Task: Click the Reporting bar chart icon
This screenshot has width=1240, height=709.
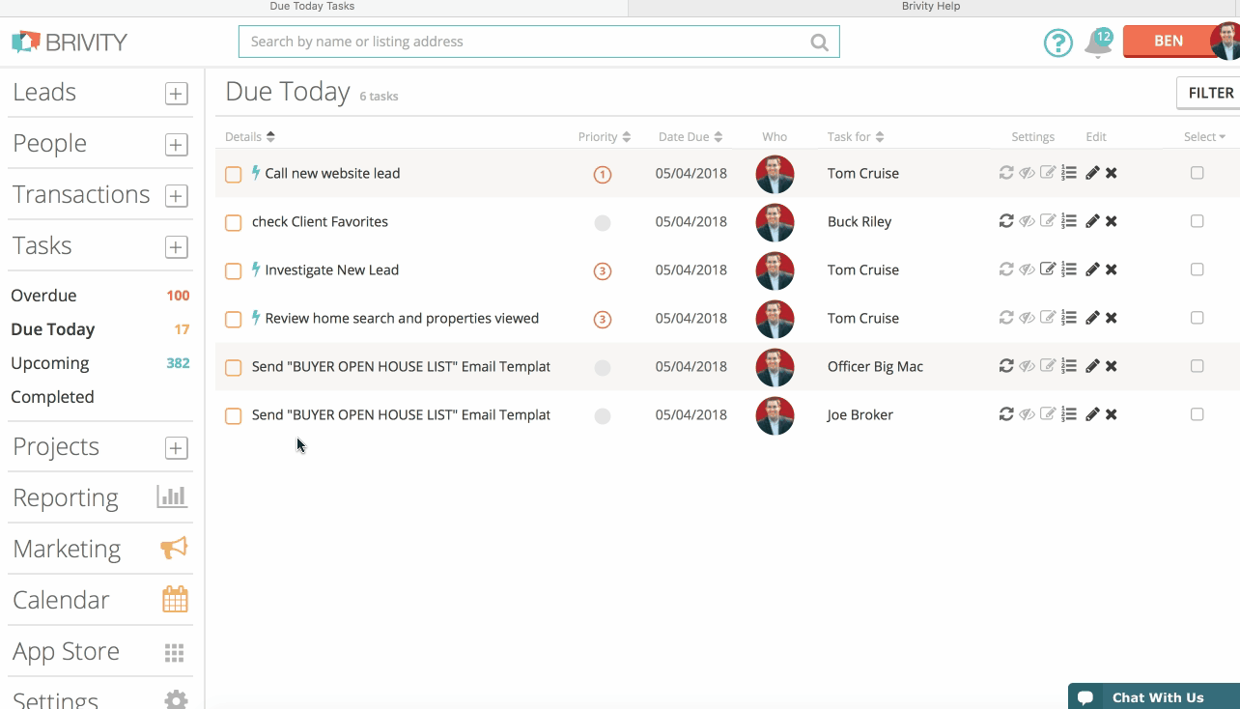Action: pyautogui.click(x=172, y=496)
